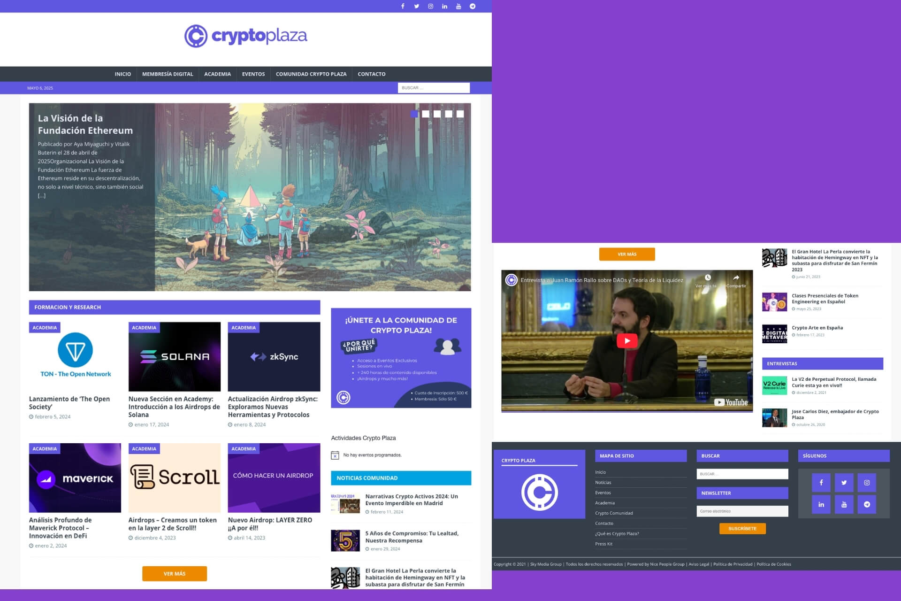Click Instagram tile in Síguenos footer
Screen dimensions: 901x601
coord(867,482)
